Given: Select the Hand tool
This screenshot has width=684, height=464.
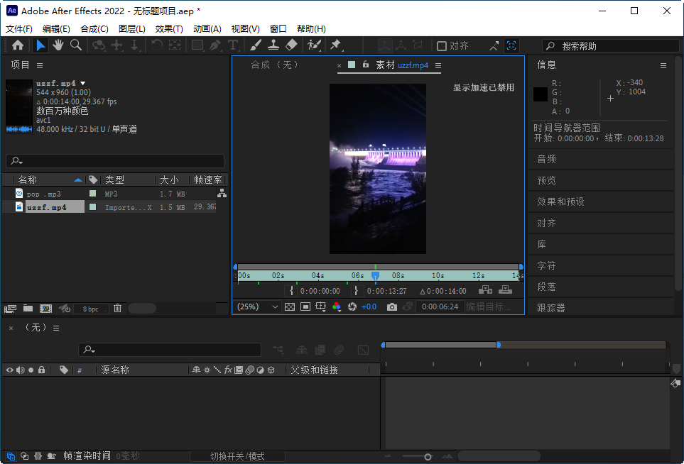Looking at the screenshot, I should click(x=58, y=45).
